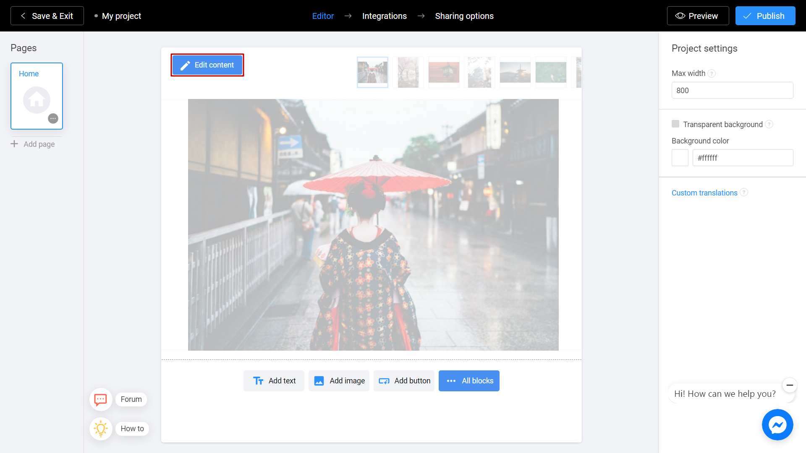806x453 pixels.
Task: Click the Add text block icon
Action: [257, 380]
